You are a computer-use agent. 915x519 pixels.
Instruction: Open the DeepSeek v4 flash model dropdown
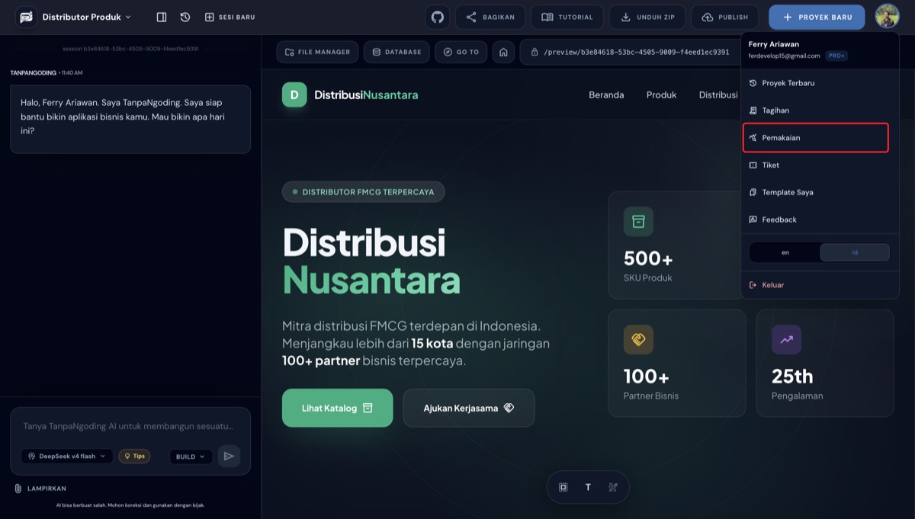(x=67, y=457)
